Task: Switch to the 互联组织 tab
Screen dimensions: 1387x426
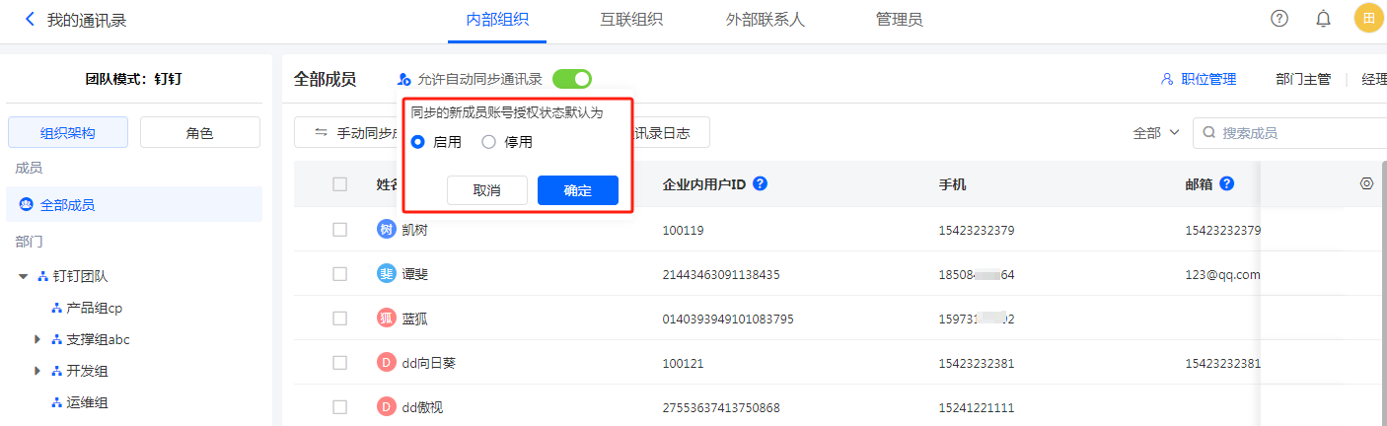Action: (630, 20)
